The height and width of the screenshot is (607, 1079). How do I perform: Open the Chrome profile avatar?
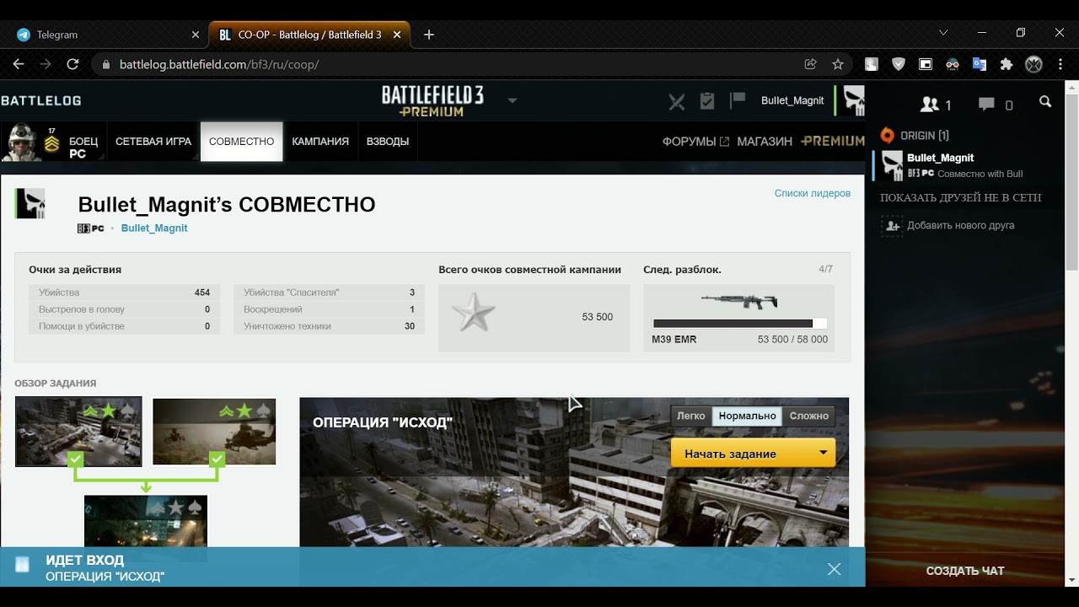click(x=1033, y=64)
